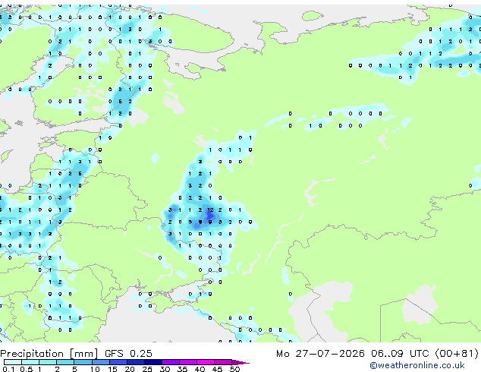Click the 1–2 mm legend swatch
Viewport: 481px width, 372px height.
48,362
